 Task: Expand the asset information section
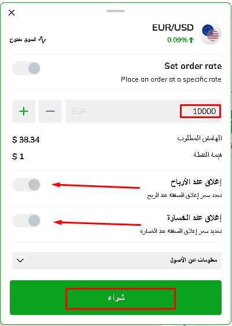(117, 261)
